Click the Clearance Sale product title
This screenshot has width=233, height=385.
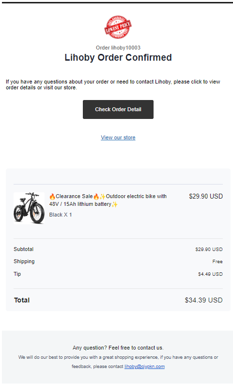point(108,200)
